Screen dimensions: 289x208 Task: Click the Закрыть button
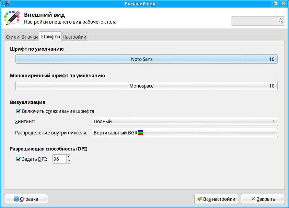[x=263, y=199]
